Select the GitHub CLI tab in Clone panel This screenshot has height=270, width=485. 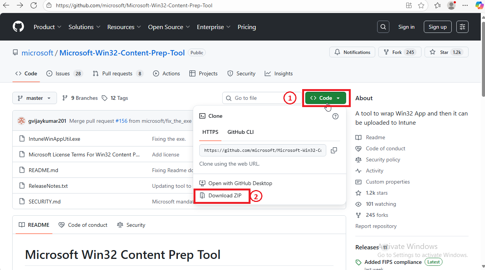[x=241, y=132]
